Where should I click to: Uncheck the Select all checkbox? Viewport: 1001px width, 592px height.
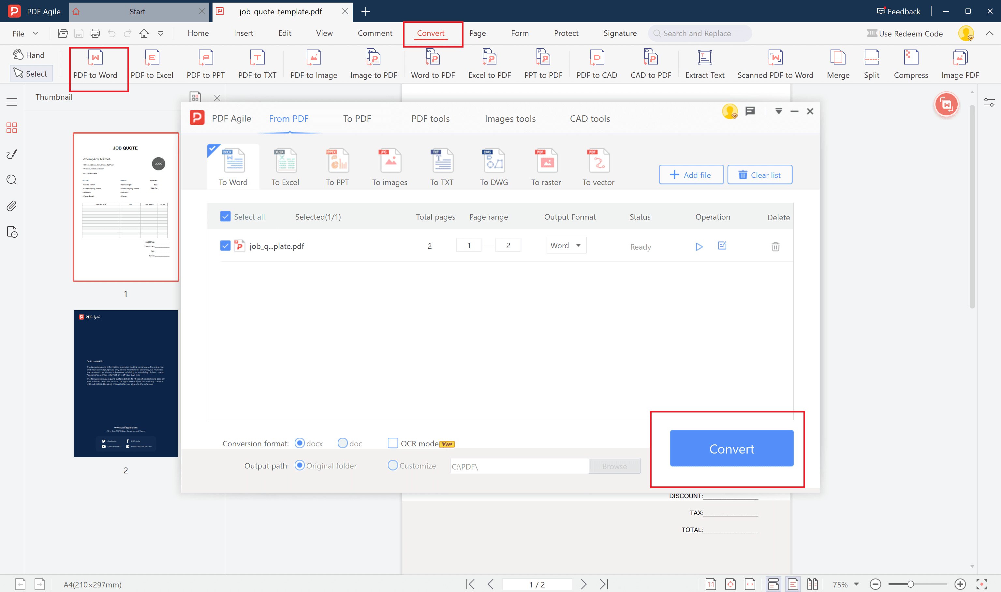point(226,217)
